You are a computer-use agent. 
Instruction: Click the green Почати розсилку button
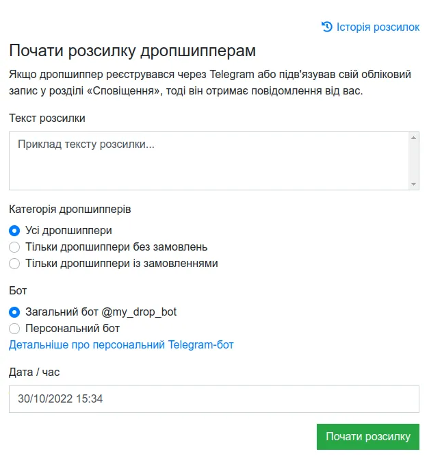(x=368, y=437)
